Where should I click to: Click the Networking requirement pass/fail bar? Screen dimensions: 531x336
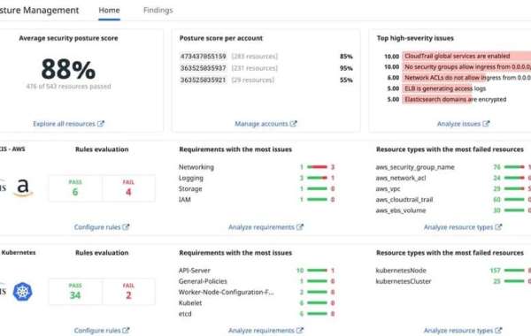tap(318, 167)
